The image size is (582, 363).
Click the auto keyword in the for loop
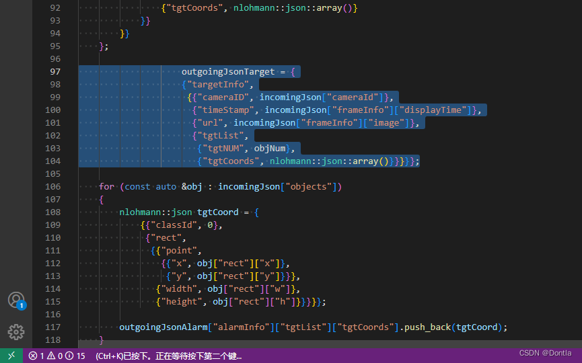pyautogui.click(x=166, y=186)
